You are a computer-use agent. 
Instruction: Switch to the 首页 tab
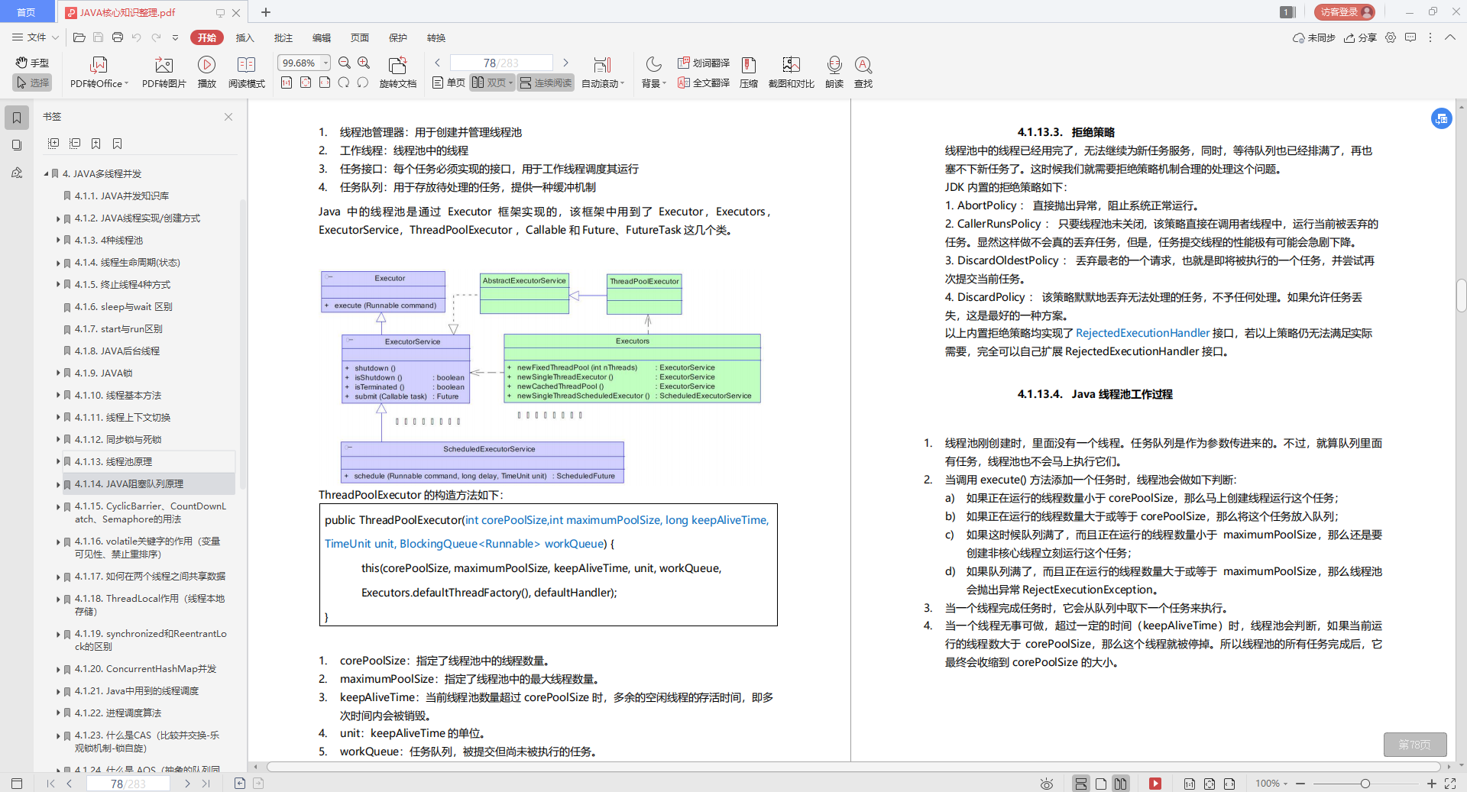click(x=27, y=11)
